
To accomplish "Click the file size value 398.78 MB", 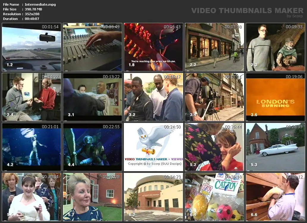I will [x=33, y=9].
